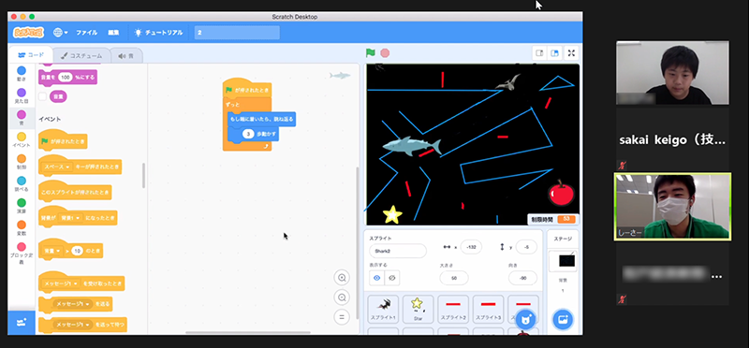Show the sprite with the eye icon

tap(377, 278)
